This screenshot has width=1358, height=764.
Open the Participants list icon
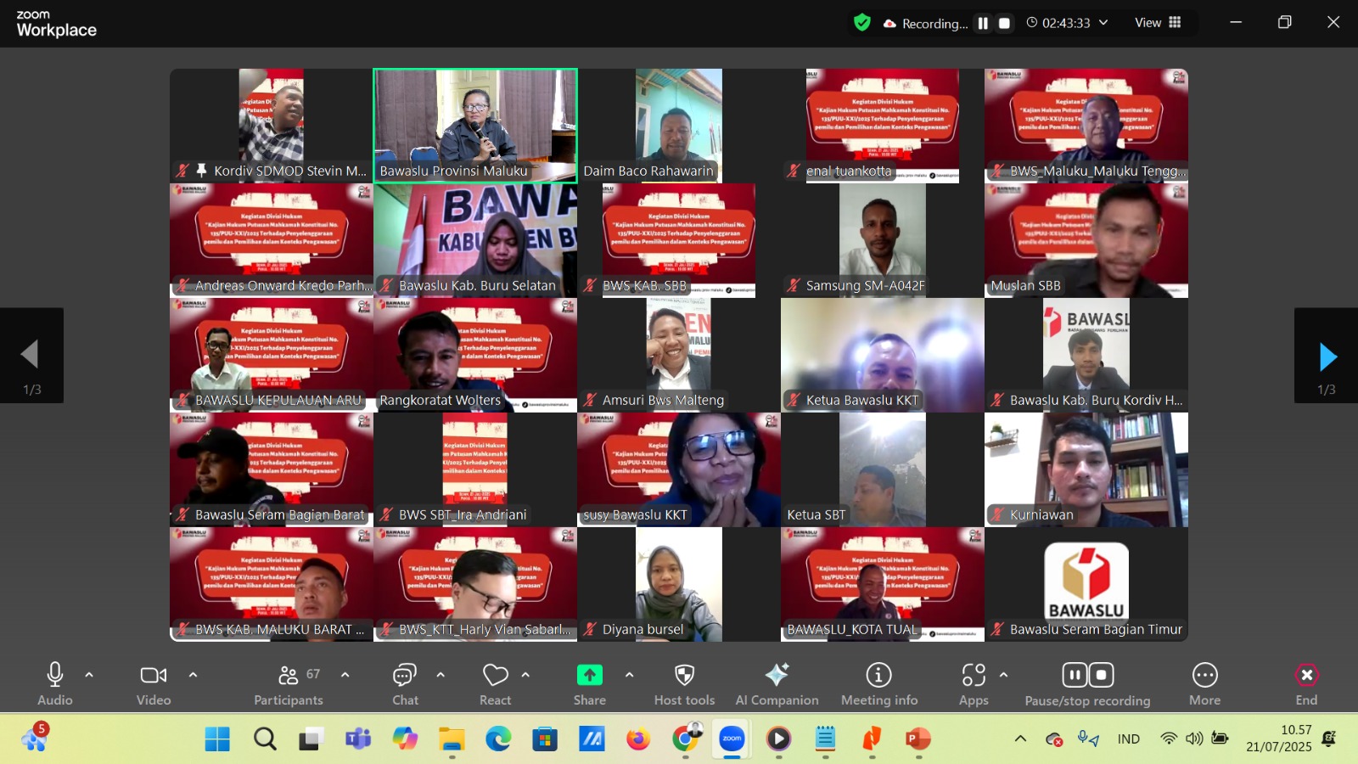289,676
